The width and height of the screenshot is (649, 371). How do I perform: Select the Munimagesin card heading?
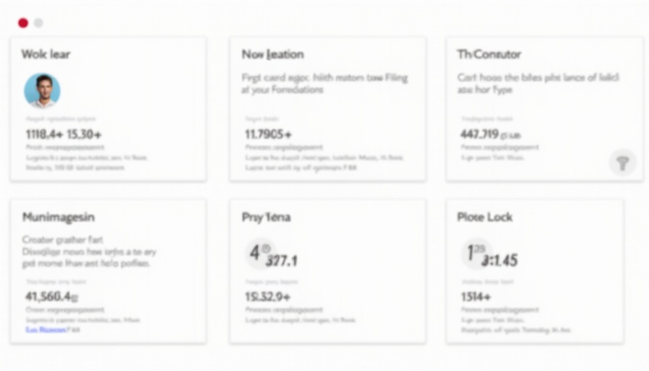tap(58, 217)
